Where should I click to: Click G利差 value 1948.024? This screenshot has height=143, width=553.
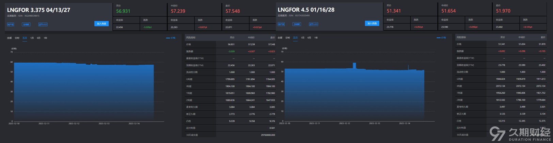tap(501, 79)
